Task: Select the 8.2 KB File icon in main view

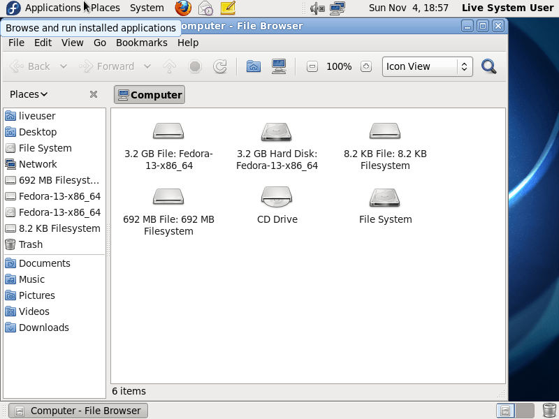Action: click(x=385, y=131)
